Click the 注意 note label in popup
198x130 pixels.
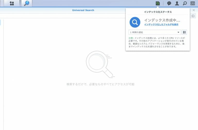(x=131, y=38)
